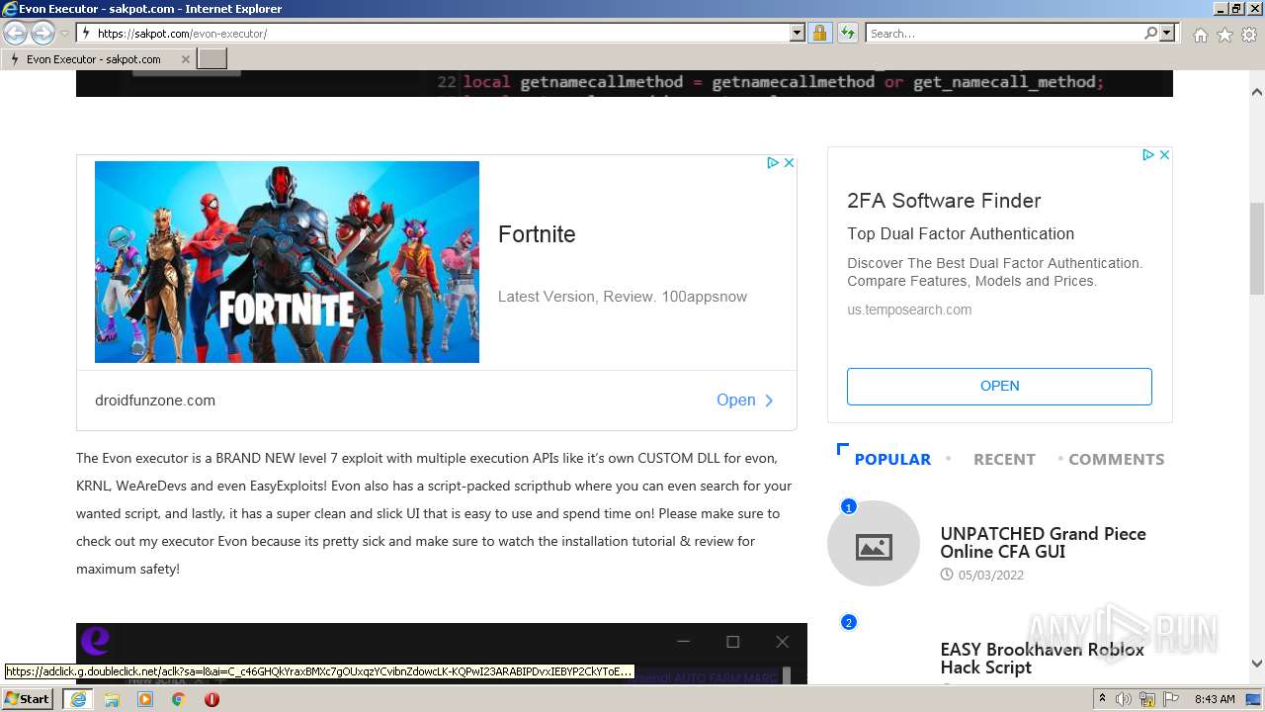Click close X icon in Evon screenshot
Image resolution: width=1265 pixels, height=712 pixels.
click(x=782, y=642)
